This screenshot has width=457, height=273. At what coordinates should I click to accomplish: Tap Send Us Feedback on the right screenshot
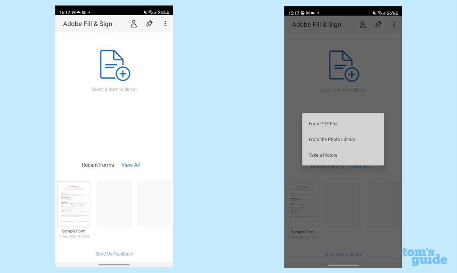point(343,254)
